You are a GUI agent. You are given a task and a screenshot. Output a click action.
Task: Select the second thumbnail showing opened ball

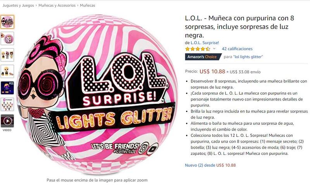coord(7,38)
